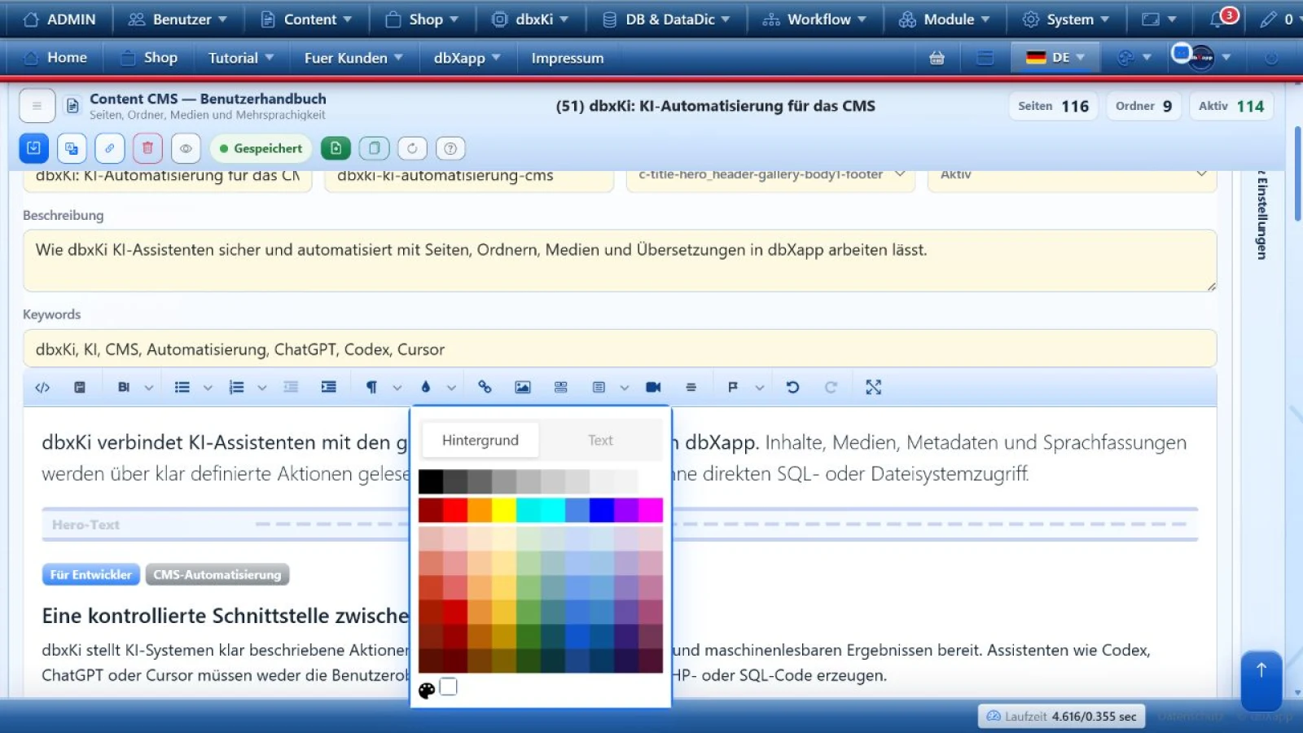Screen dimensions: 1303x733
Task: Open the Content menu
Action: (306, 19)
